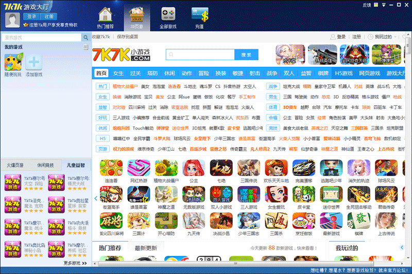
Task: Open 网页游戏 in navigation bar
Action: [369, 73]
